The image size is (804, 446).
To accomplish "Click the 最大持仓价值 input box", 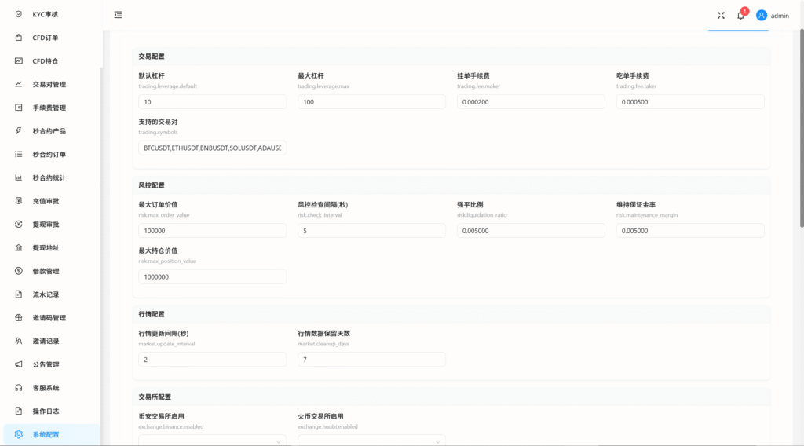I will click(212, 276).
